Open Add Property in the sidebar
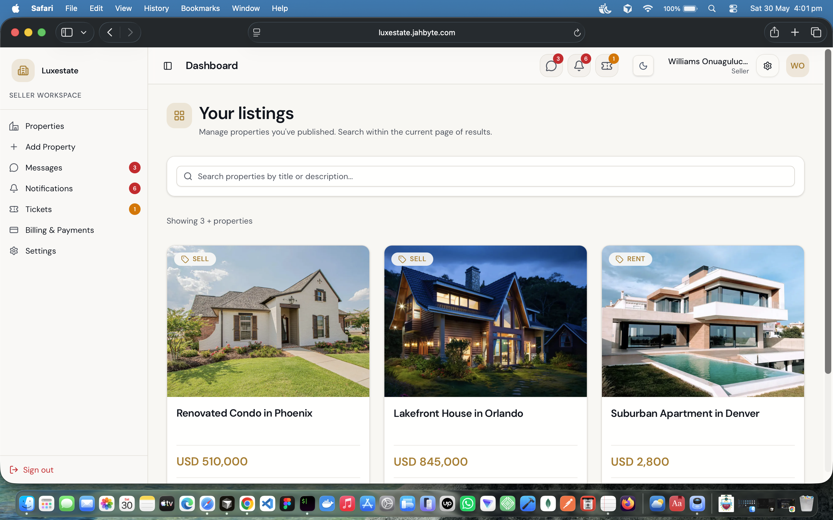The width and height of the screenshot is (833, 520). point(74,147)
